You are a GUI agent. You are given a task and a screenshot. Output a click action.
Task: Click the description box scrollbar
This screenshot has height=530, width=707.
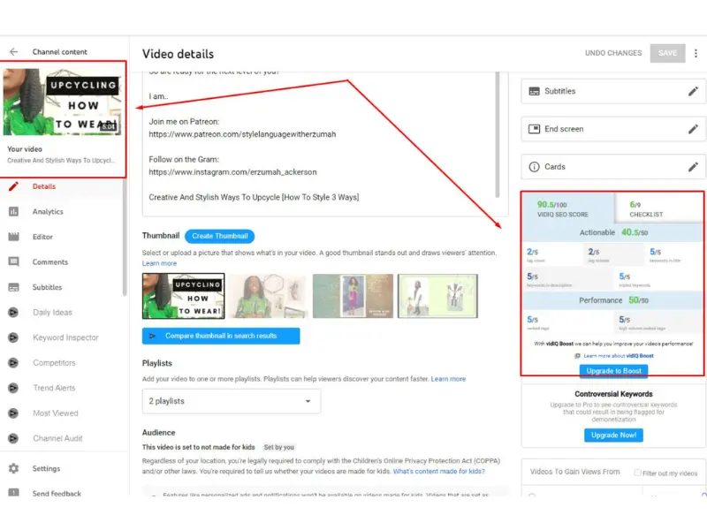click(498, 134)
